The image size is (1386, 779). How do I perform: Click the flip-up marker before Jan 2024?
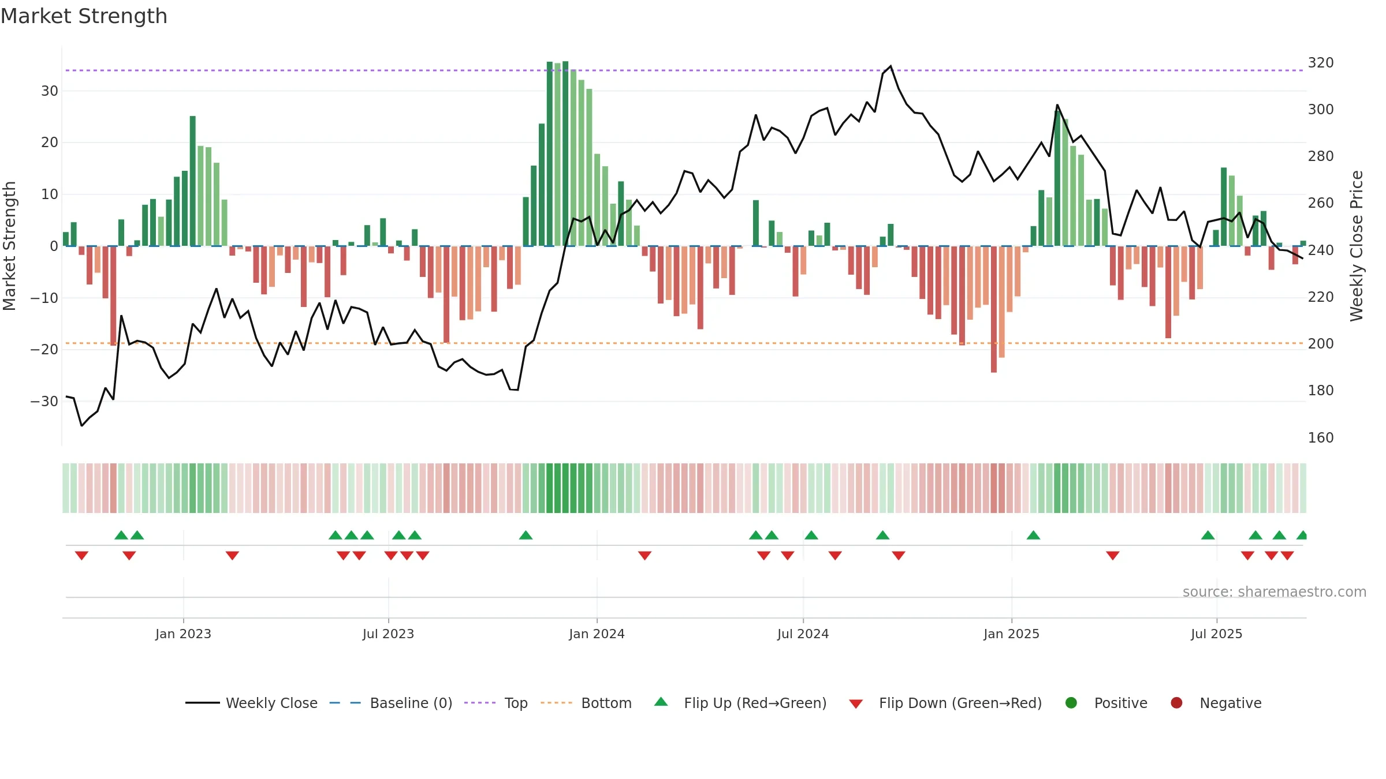[526, 535]
